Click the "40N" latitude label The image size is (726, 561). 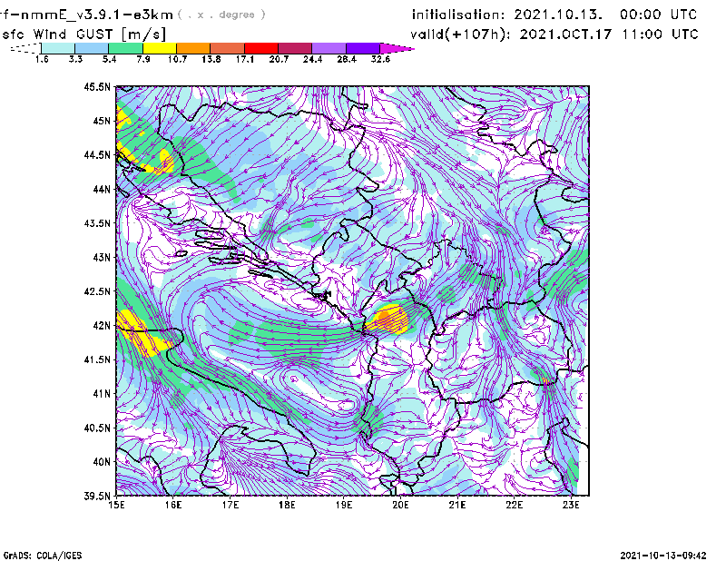click(x=102, y=462)
